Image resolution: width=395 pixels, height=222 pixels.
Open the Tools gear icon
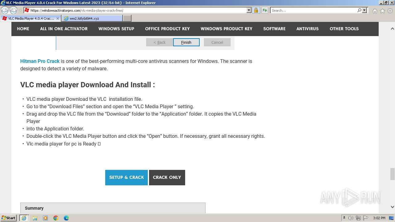pos(390,11)
